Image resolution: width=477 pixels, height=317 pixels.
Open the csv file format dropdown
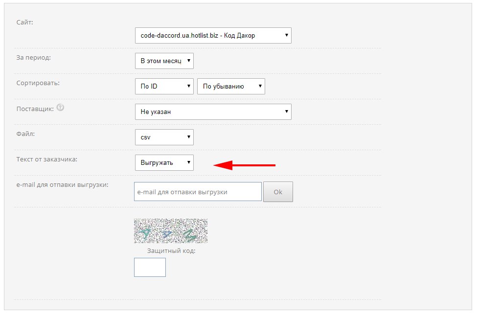click(164, 137)
